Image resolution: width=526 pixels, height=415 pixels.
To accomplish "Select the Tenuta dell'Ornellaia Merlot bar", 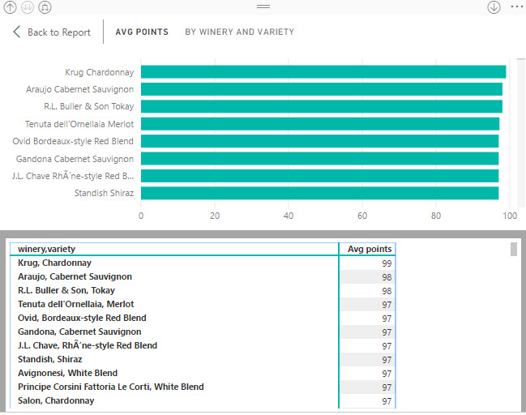I will point(320,124).
